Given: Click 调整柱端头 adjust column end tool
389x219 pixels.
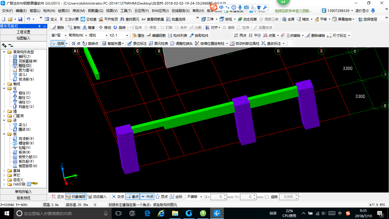Looking at the screenshot, I should click(181, 43).
